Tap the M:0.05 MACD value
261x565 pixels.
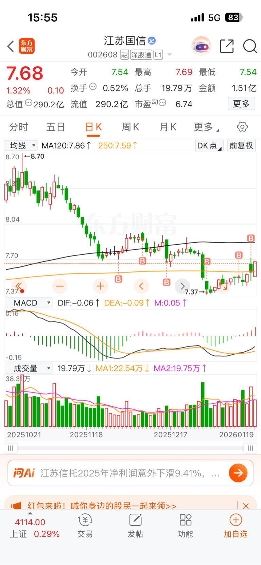(170, 303)
